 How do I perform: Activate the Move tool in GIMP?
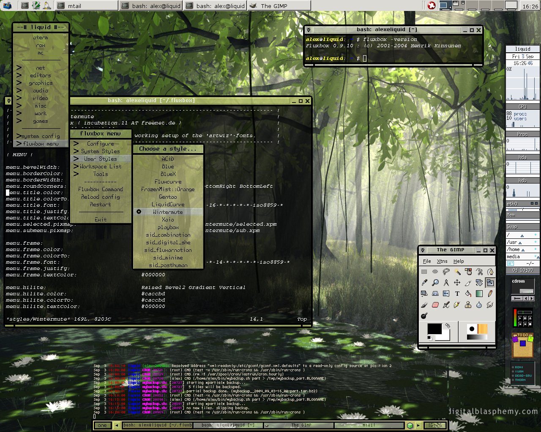tap(457, 283)
